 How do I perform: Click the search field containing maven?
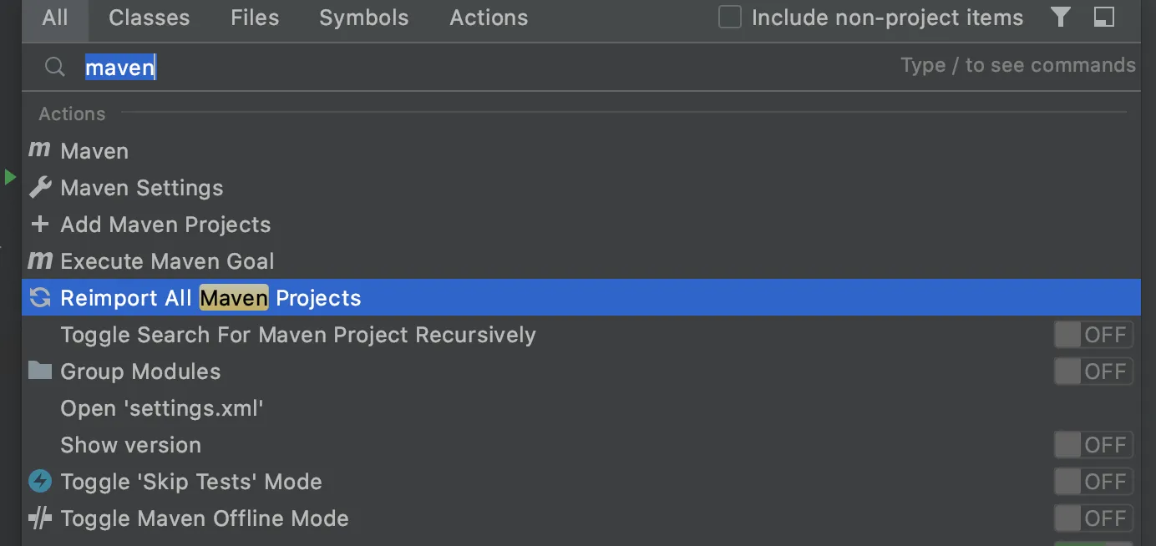point(501,67)
